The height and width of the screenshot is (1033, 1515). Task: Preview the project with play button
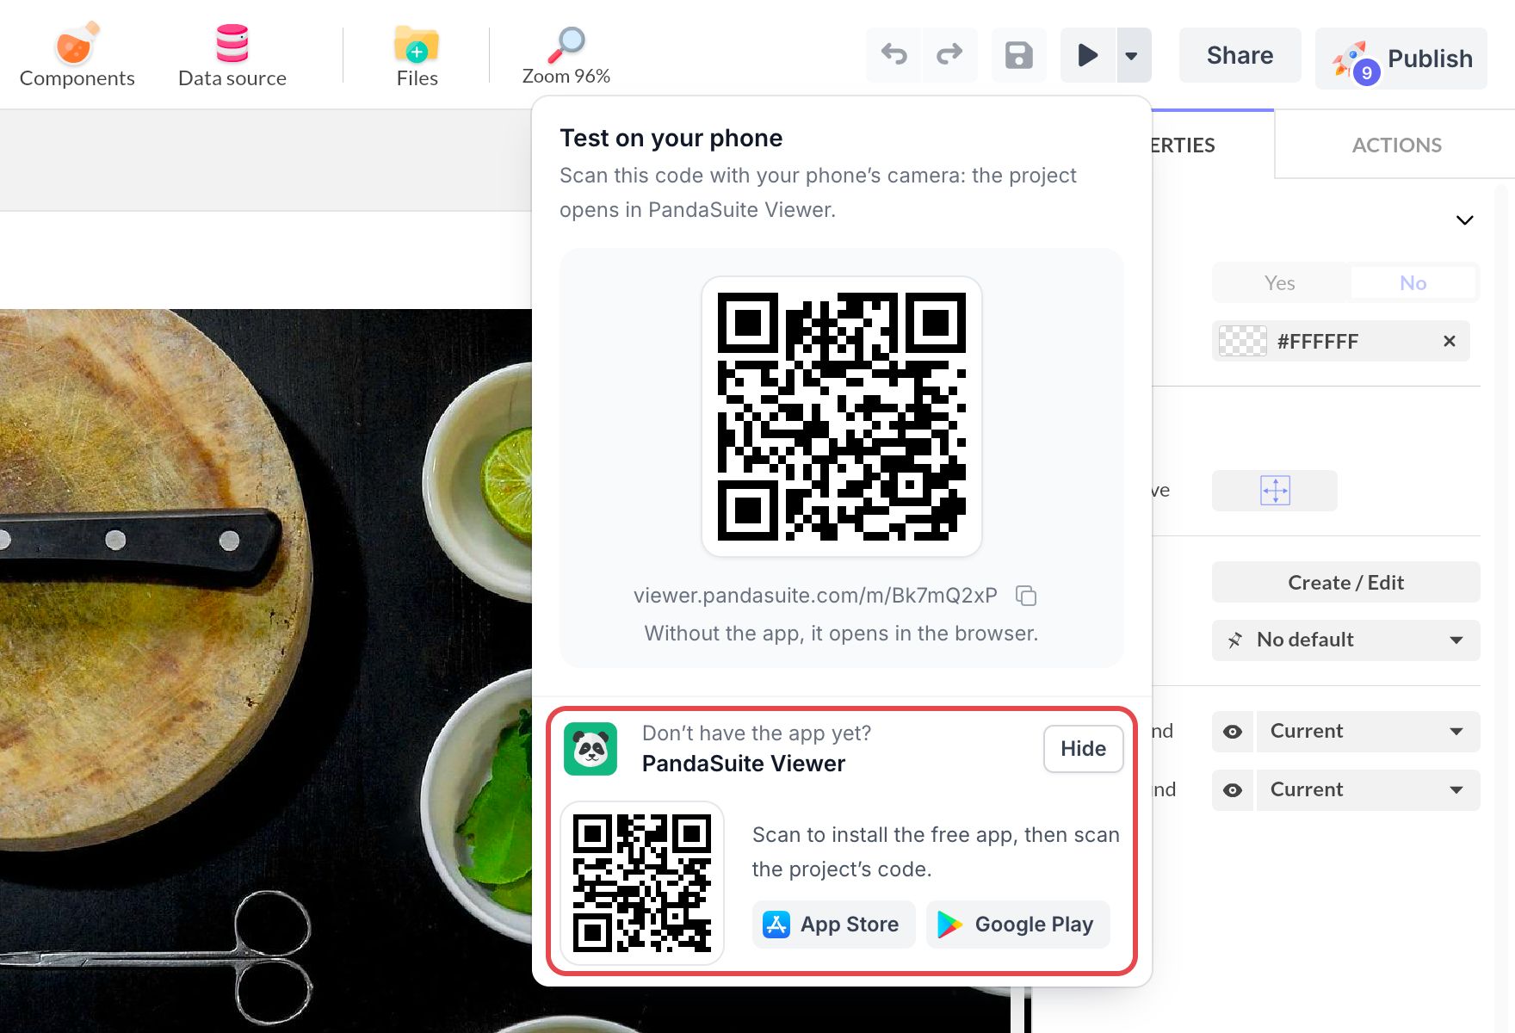click(x=1088, y=55)
